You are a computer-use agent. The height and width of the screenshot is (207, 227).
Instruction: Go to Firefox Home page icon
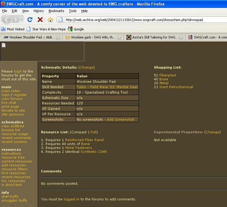pos(50,20)
